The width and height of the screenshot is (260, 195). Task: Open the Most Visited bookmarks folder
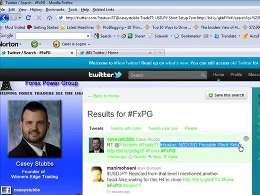click(x=13, y=27)
